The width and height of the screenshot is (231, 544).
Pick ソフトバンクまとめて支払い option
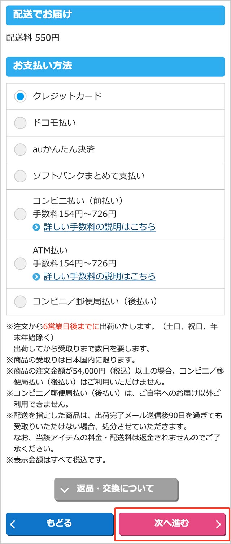click(x=20, y=176)
